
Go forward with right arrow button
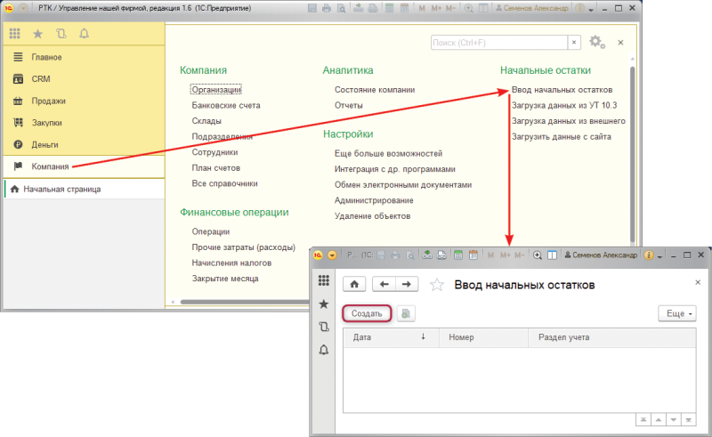(x=407, y=285)
